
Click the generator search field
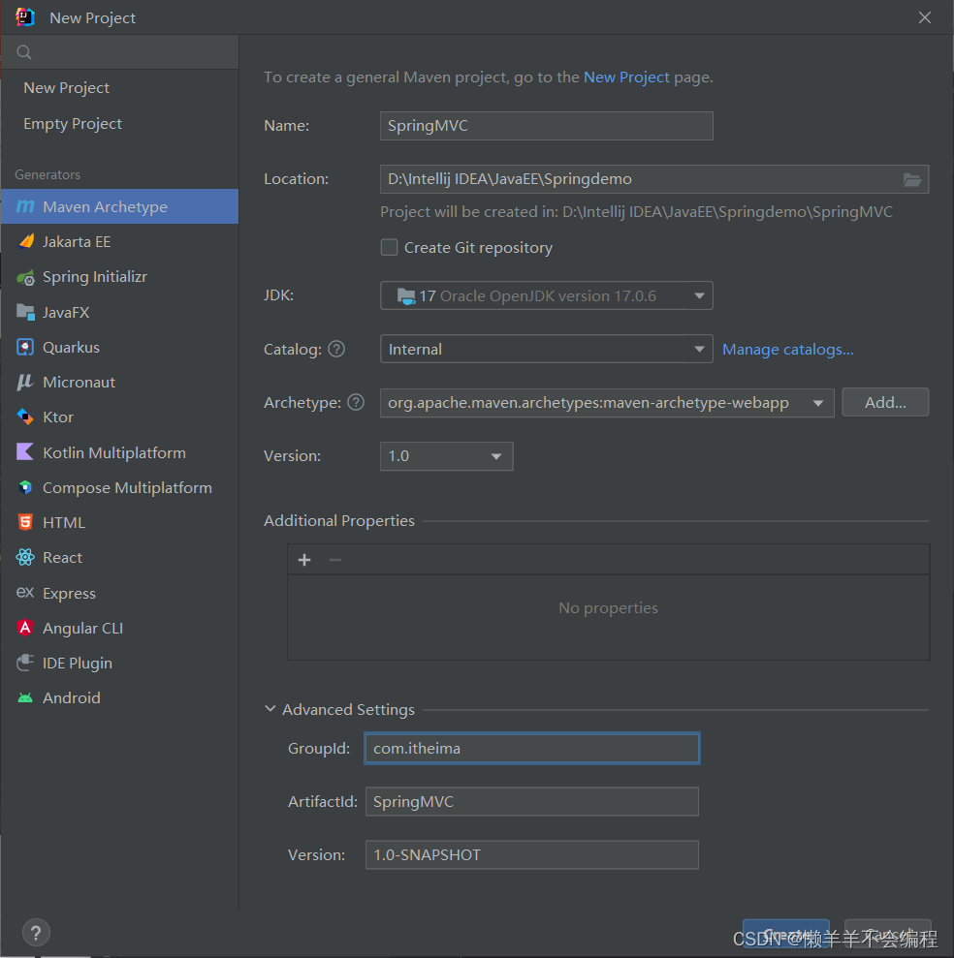click(x=120, y=52)
